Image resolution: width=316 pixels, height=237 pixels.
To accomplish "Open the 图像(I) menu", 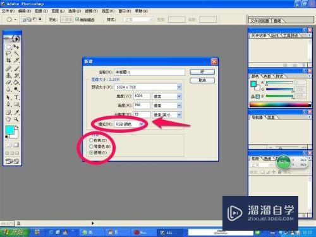I will coord(41,11).
